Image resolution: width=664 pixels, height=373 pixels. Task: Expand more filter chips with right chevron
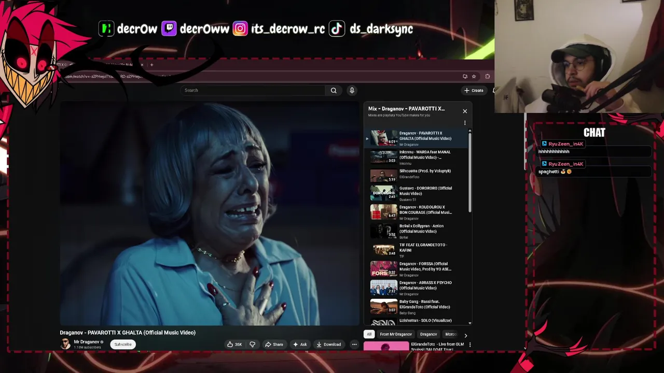click(x=465, y=335)
